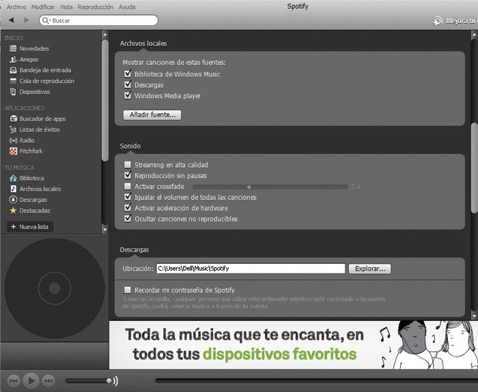Open Buscador de apps
478x392 pixels.
38,119
